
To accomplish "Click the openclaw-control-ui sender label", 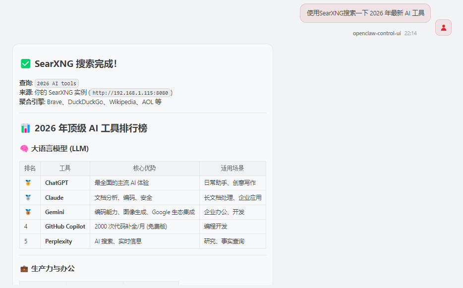I will coord(376,33).
